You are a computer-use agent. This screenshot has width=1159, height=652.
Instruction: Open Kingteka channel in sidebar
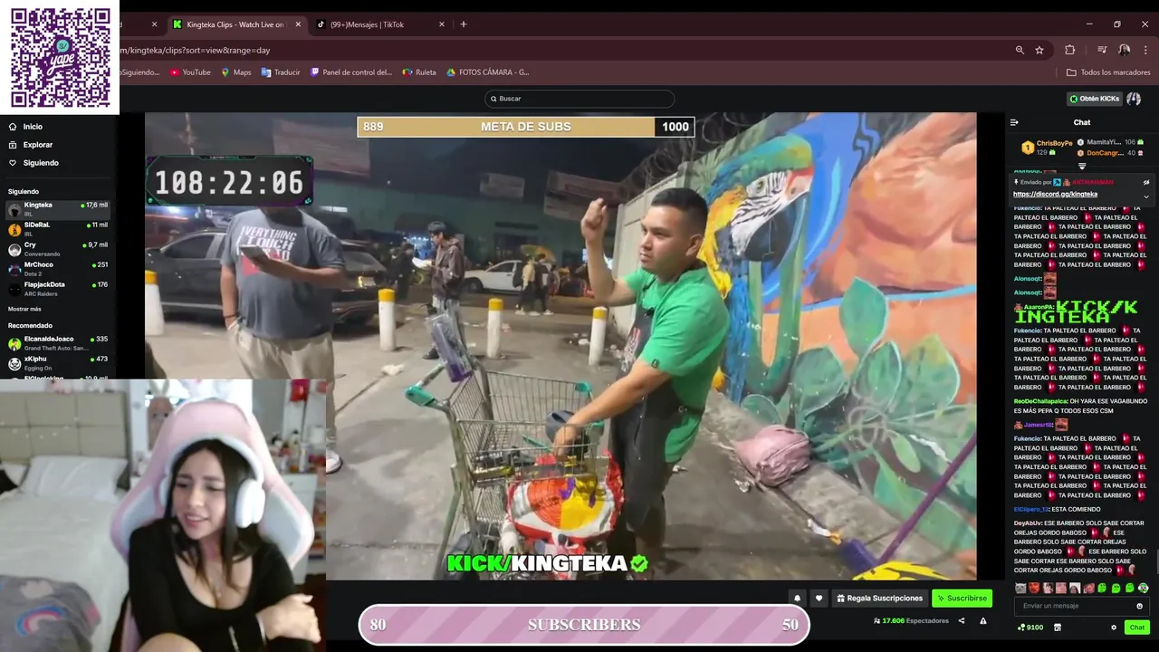click(59, 209)
